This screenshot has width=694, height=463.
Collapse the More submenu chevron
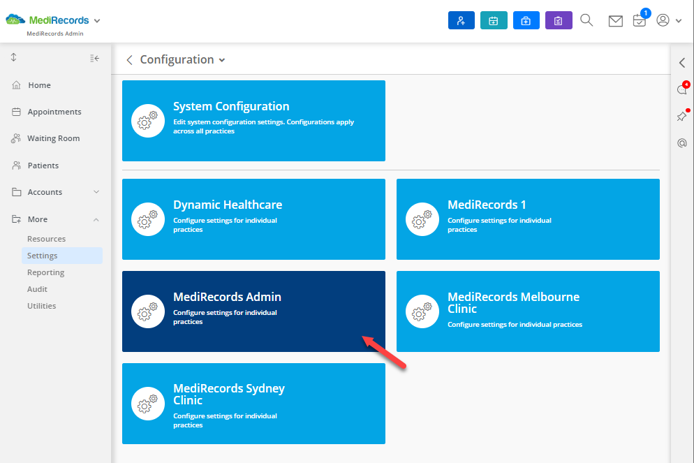pos(96,219)
